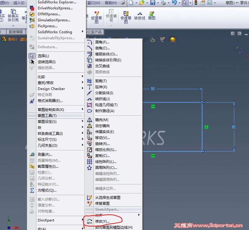The width and height of the screenshot is (249, 230).
Task: Click Jog Line (转折线) toolbar button
Action: tap(140, 16)
